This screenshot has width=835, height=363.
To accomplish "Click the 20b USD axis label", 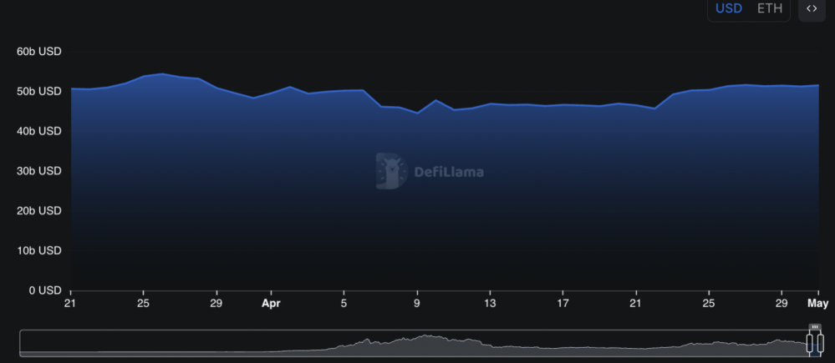I will 39,210.
